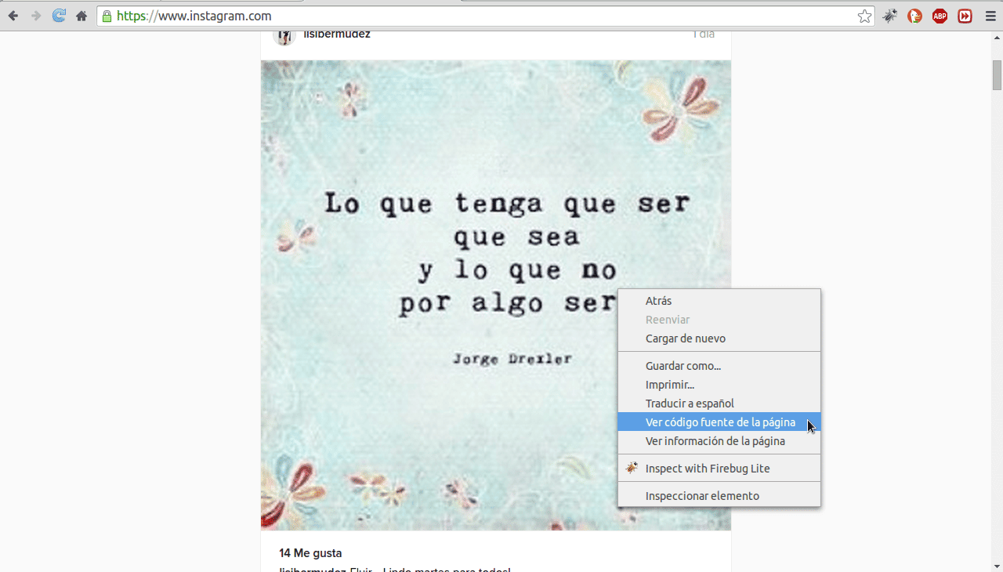Click the instagram.com URL address bar
Screen dimensions: 1003x572
click(470, 16)
